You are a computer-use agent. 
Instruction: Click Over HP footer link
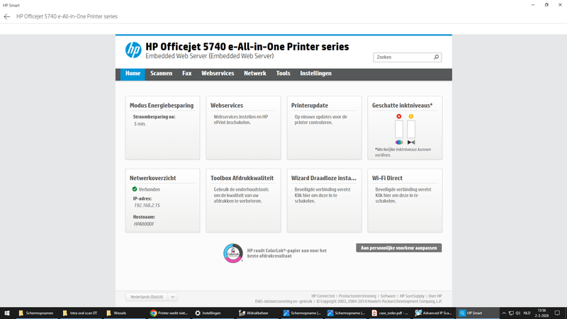(x=435, y=296)
